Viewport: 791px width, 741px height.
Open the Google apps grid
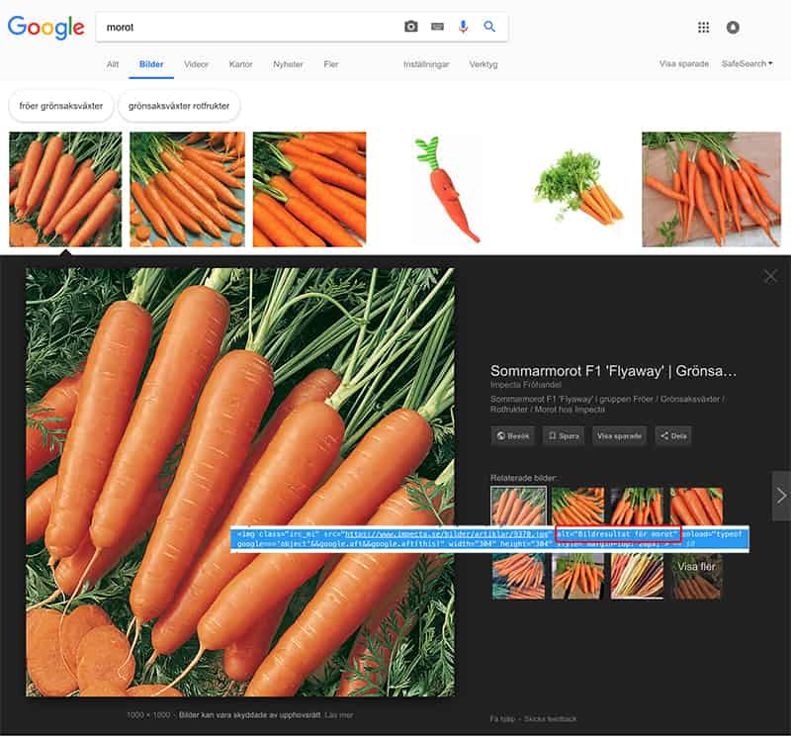(x=703, y=28)
